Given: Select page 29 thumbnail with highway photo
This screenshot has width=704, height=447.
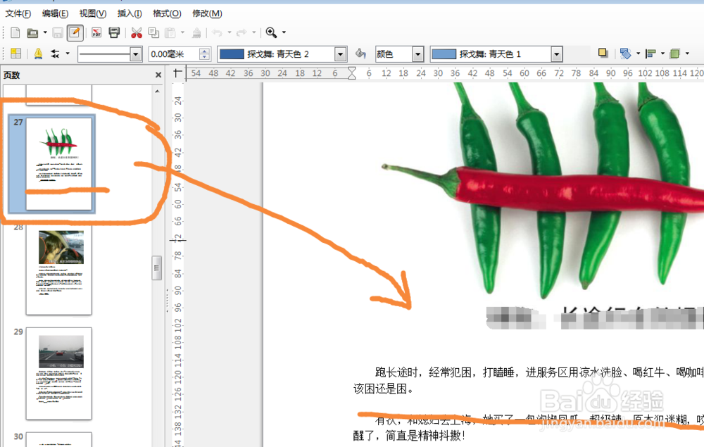Looking at the screenshot, I should pyautogui.click(x=59, y=373).
